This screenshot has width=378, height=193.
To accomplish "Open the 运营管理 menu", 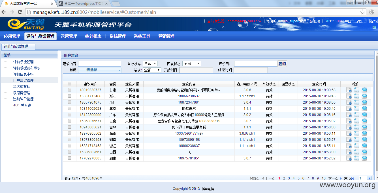I will (69, 36).
